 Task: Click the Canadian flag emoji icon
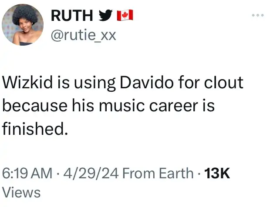pos(125,15)
